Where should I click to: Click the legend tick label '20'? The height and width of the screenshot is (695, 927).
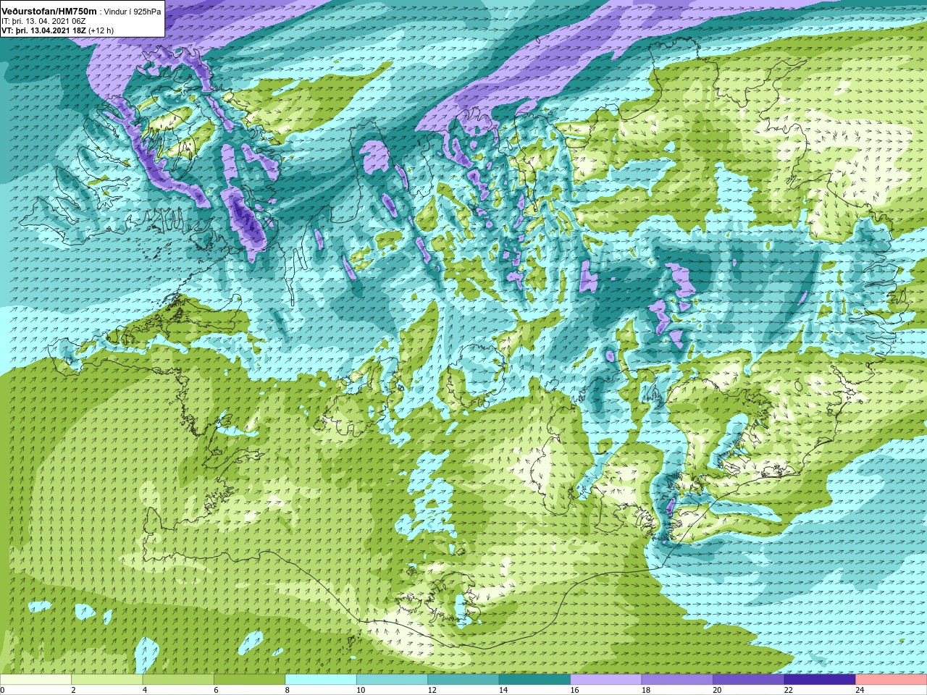(718, 690)
